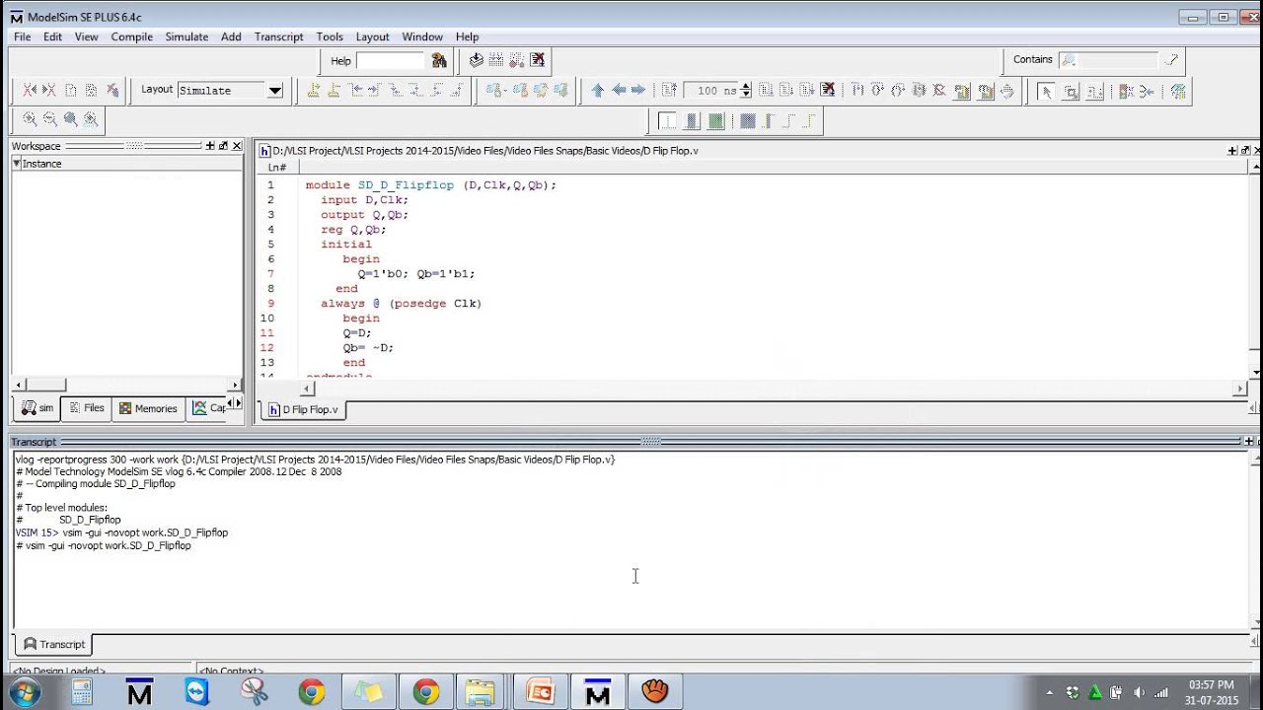Open Chrome from the Windows taskbar
Image resolution: width=1263 pixels, height=710 pixels.
(x=312, y=692)
